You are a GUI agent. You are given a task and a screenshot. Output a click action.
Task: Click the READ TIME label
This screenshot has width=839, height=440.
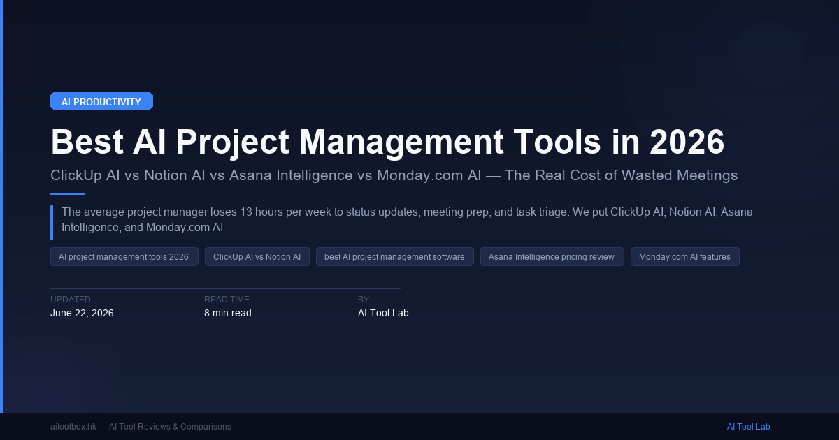tap(226, 300)
